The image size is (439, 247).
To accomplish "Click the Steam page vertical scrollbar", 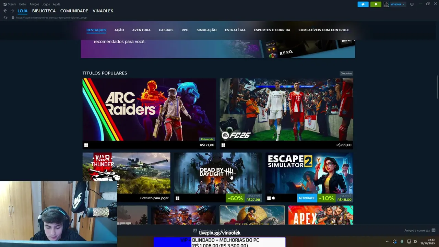I will click(x=437, y=87).
